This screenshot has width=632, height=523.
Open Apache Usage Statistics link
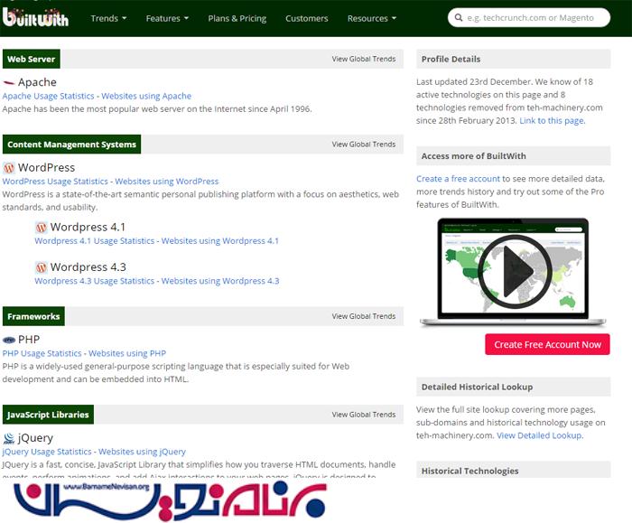point(48,96)
